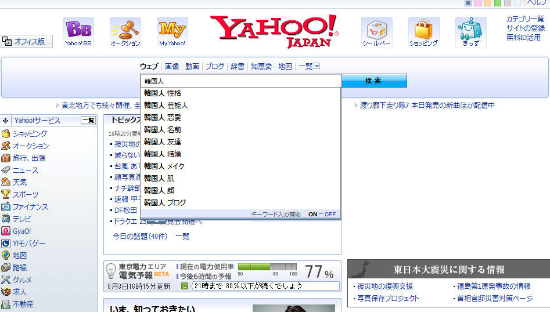The width and height of the screenshot is (550, 312).
Task: Click the 電気予報 lightbulb icon
Action: [x=111, y=271]
